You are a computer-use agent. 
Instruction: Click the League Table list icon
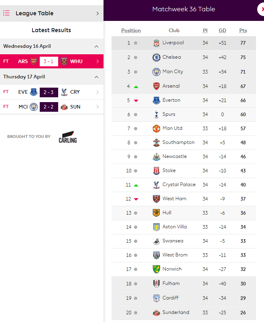[6, 13]
